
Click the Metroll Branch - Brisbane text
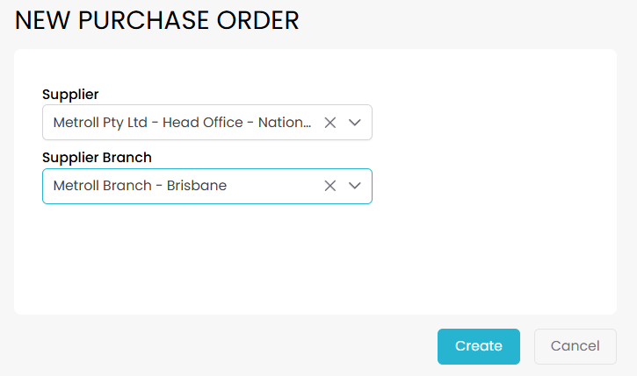pyautogui.click(x=140, y=186)
